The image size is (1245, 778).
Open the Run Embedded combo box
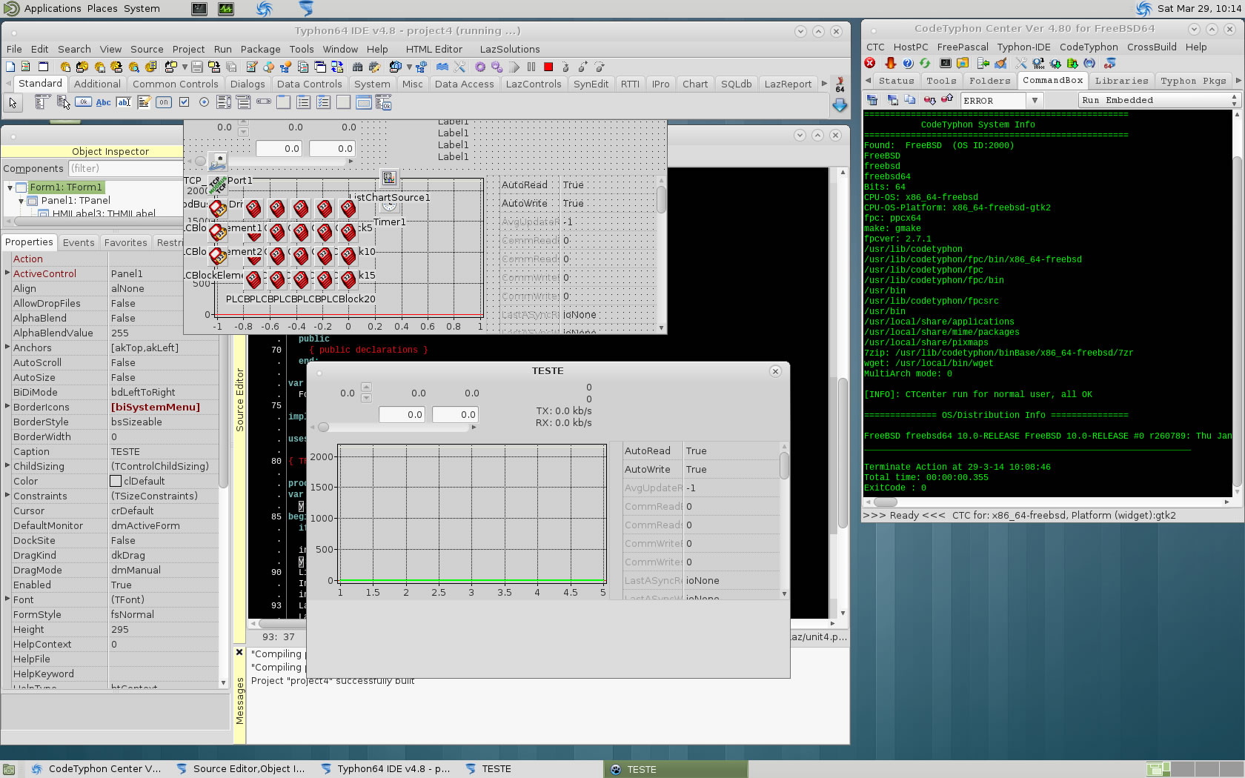pyautogui.click(x=1158, y=100)
